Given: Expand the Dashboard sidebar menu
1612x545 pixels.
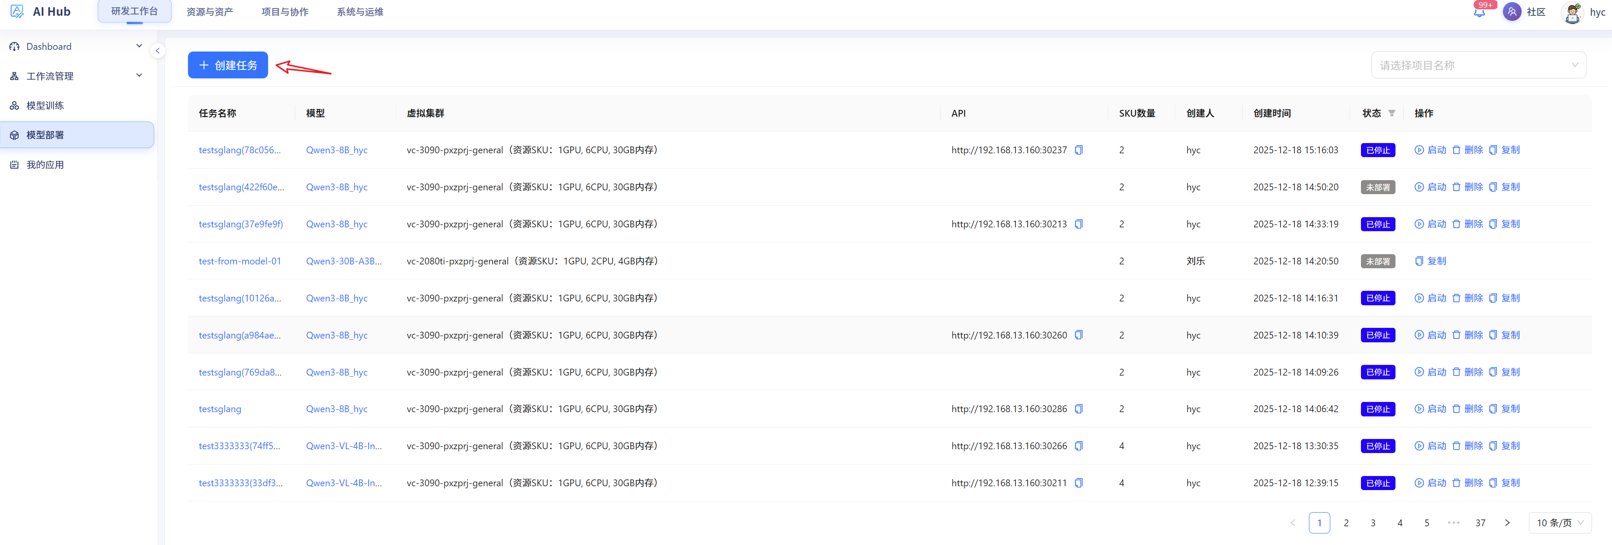Looking at the screenshot, I should point(77,46).
